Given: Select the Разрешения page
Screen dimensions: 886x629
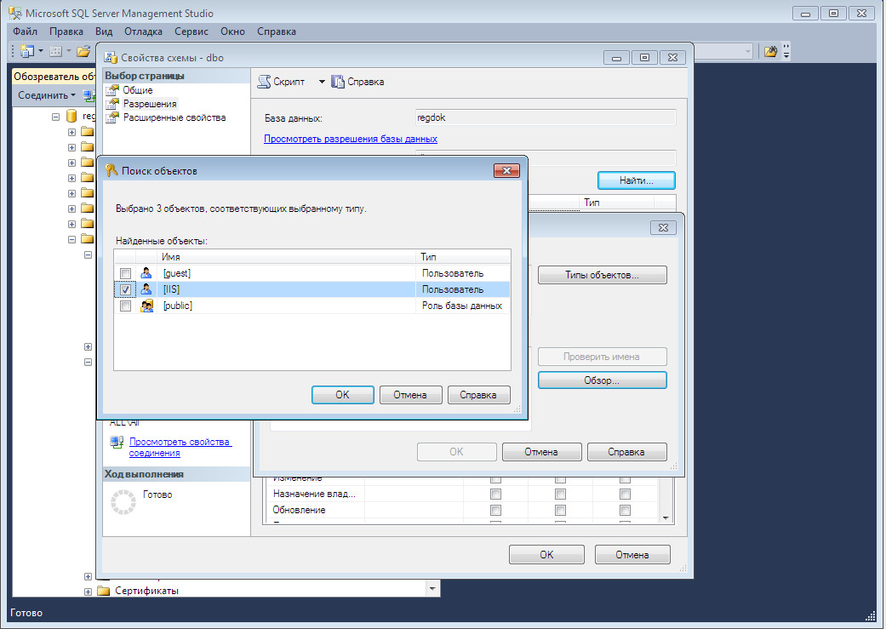Looking at the screenshot, I should (x=150, y=104).
